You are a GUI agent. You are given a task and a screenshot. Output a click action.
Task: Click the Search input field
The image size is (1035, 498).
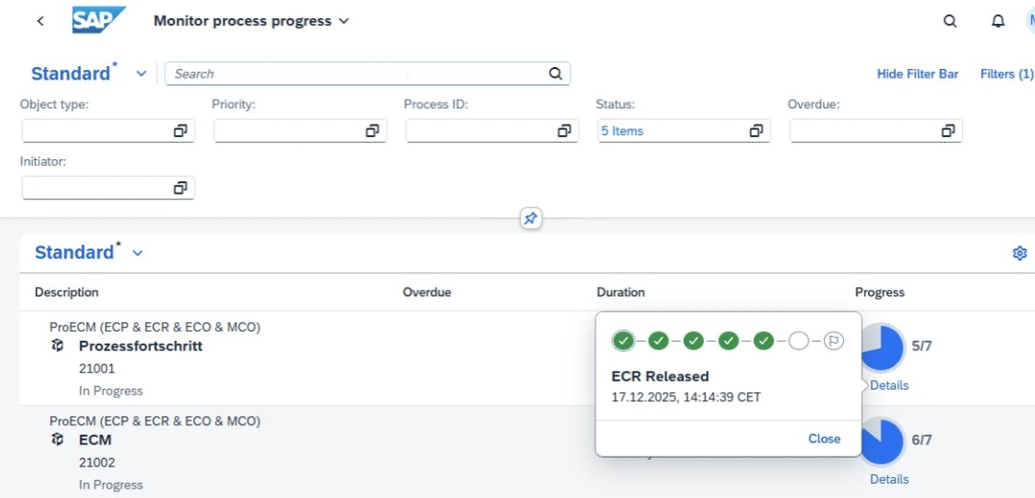pyautogui.click(x=355, y=74)
